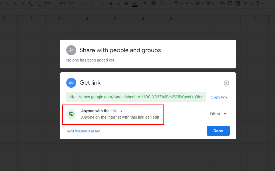Click the functions sigma icon
Screen dimensions: 275x171
(x=258, y=3)
